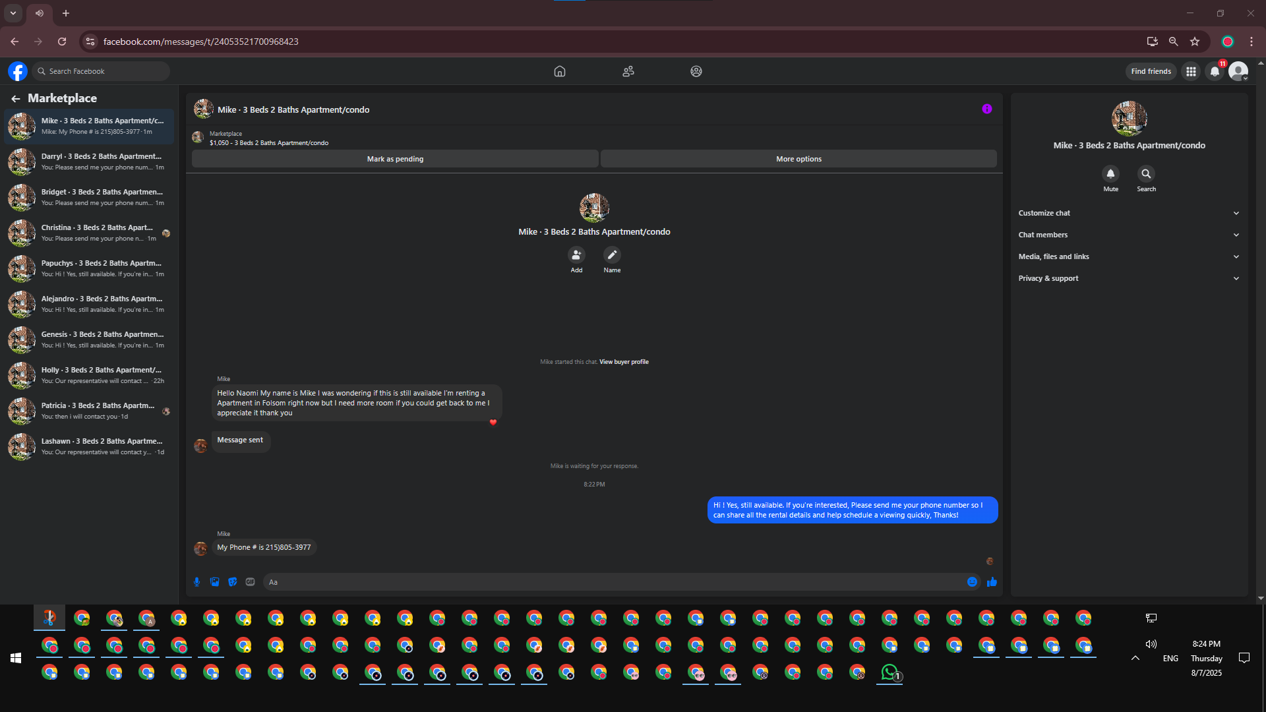Go back from Marketplace with arrow

16,99
